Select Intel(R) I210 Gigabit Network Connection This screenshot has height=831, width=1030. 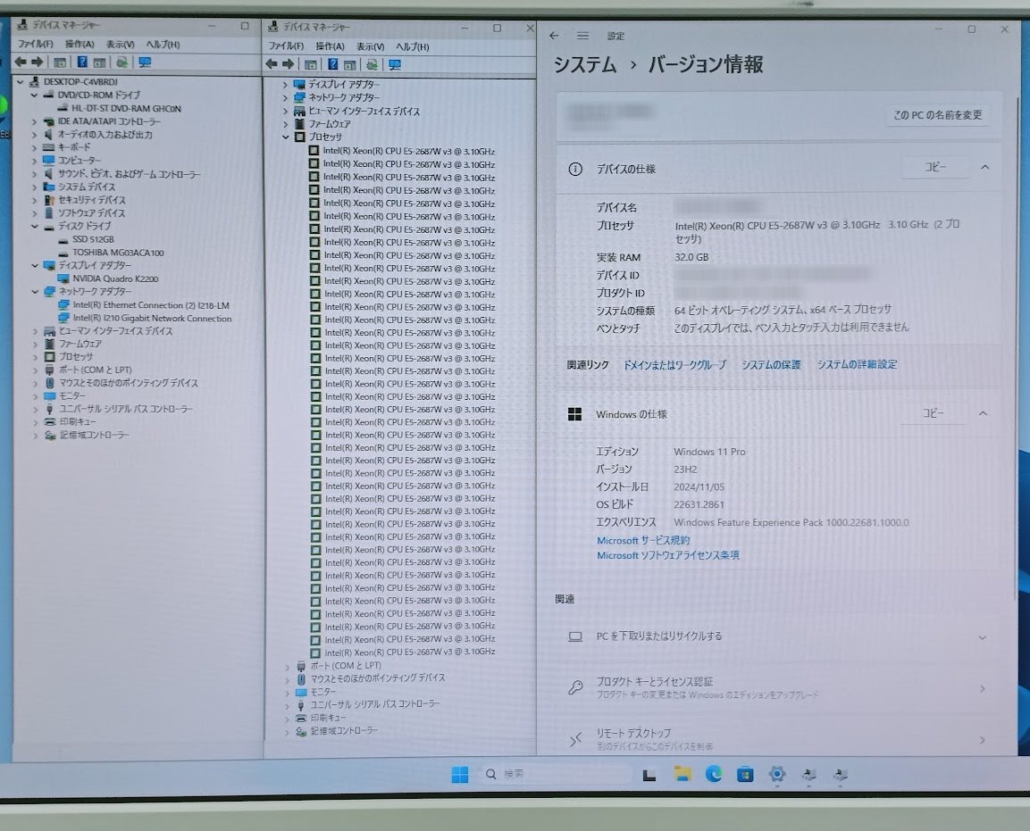tap(153, 319)
